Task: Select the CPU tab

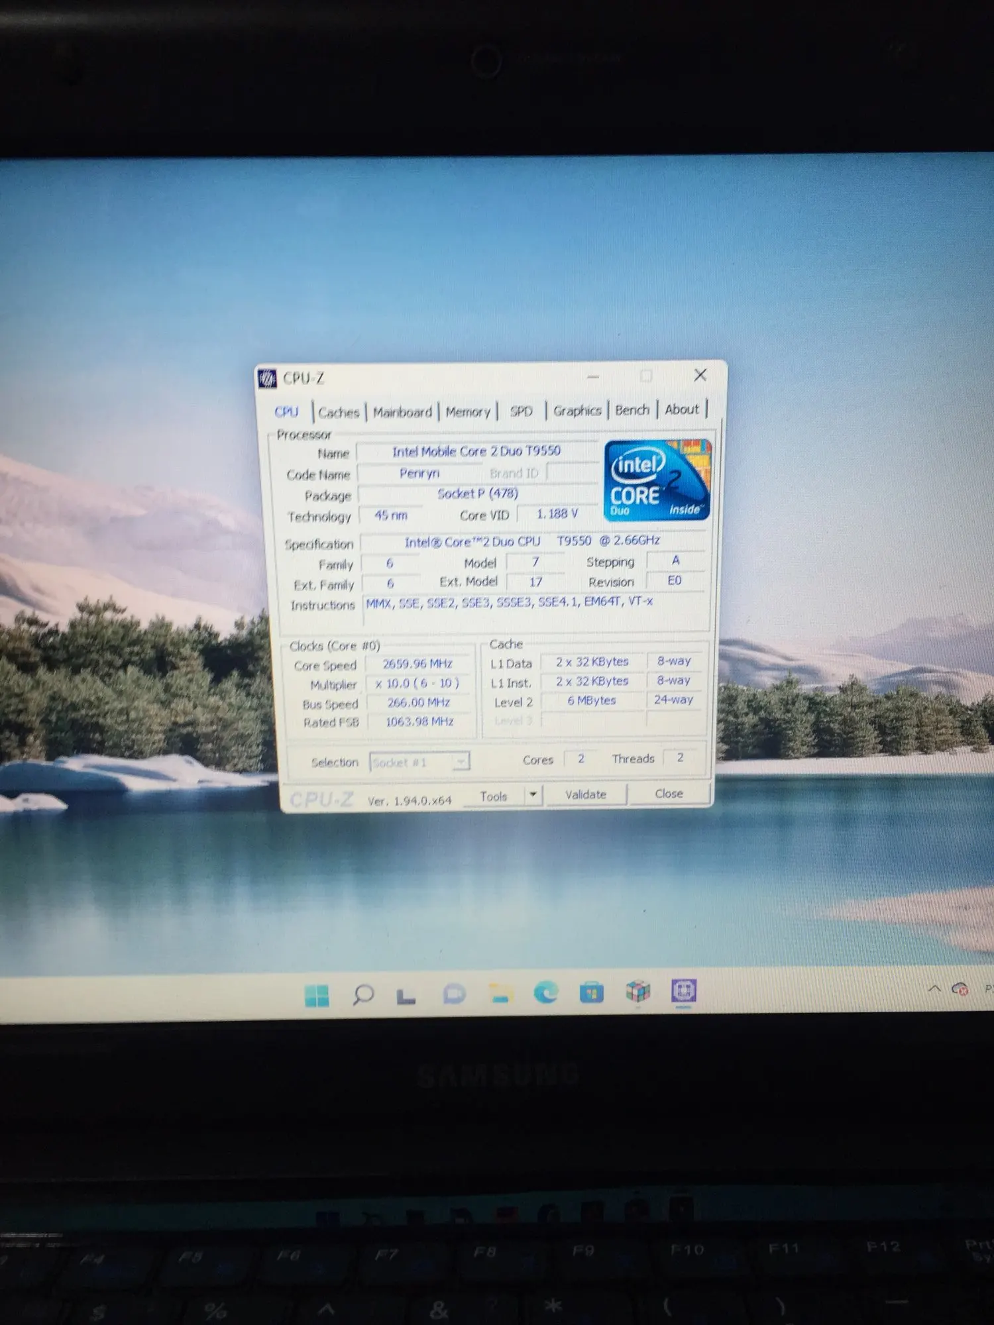Action: point(286,412)
